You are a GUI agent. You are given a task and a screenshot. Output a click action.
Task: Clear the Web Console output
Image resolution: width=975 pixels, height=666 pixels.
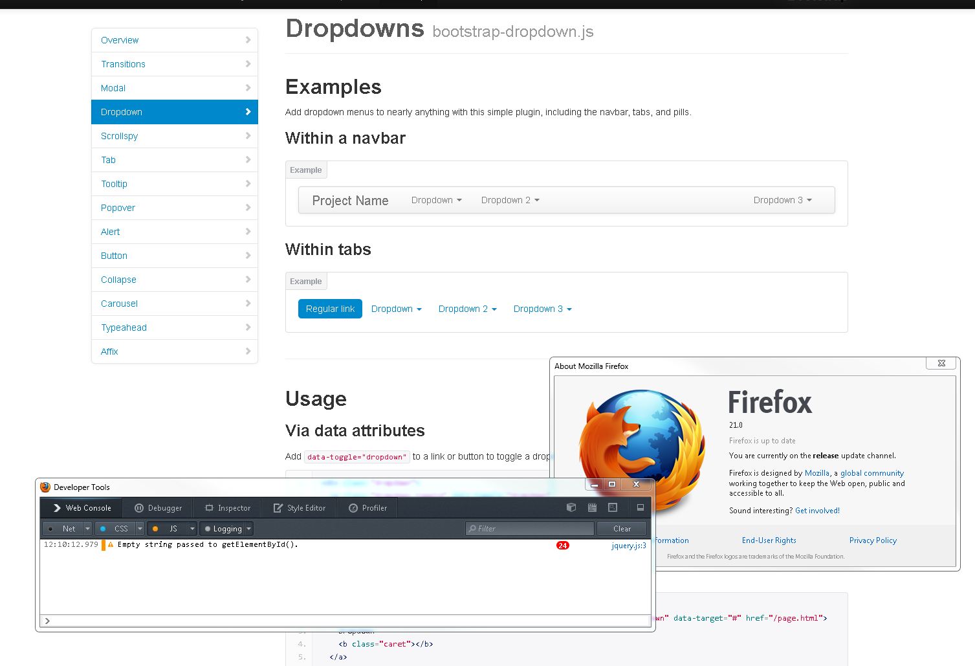(622, 529)
